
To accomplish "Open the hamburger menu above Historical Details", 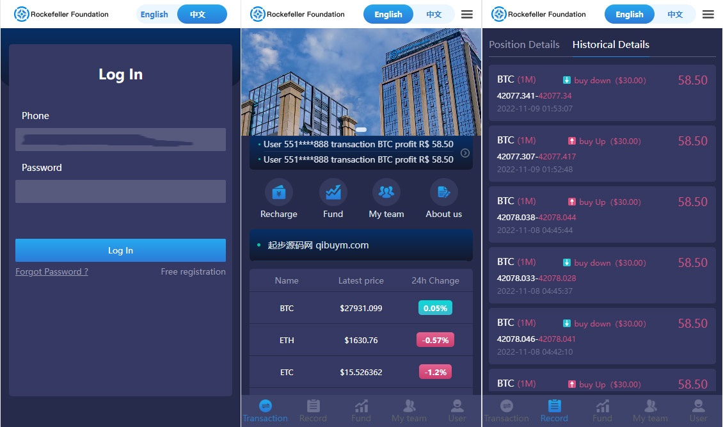I will pyautogui.click(x=708, y=14).
